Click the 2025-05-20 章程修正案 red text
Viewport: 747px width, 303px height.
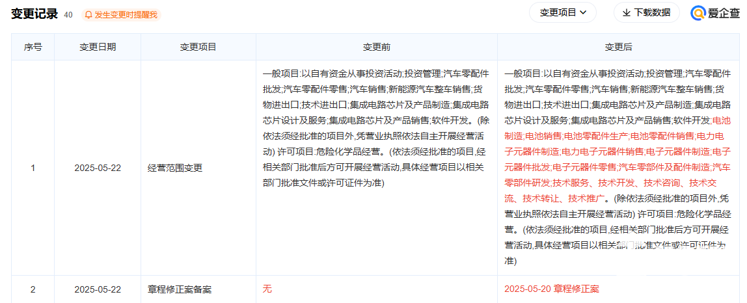click(x=551, y=289)
